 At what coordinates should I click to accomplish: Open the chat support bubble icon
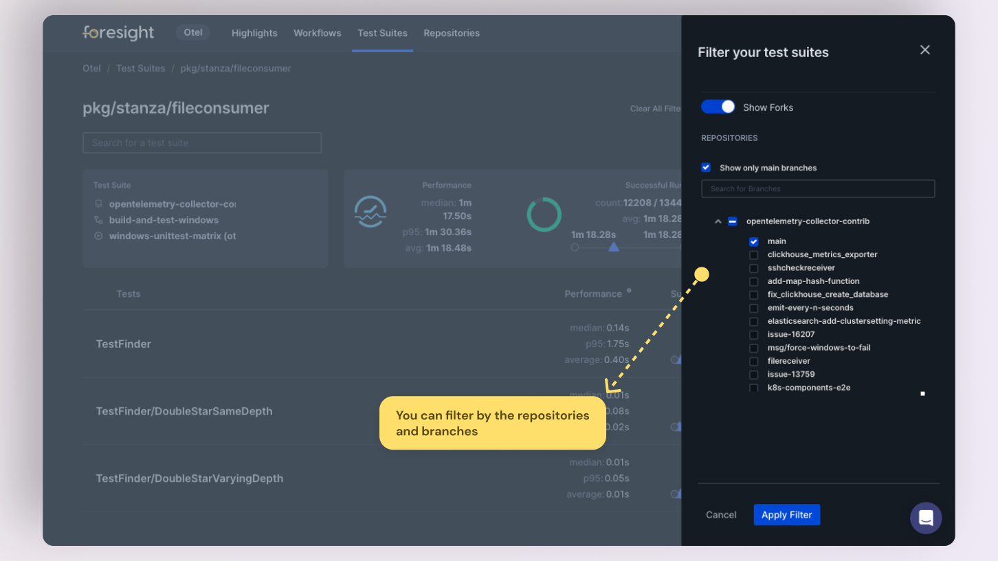tap(926, 518)
